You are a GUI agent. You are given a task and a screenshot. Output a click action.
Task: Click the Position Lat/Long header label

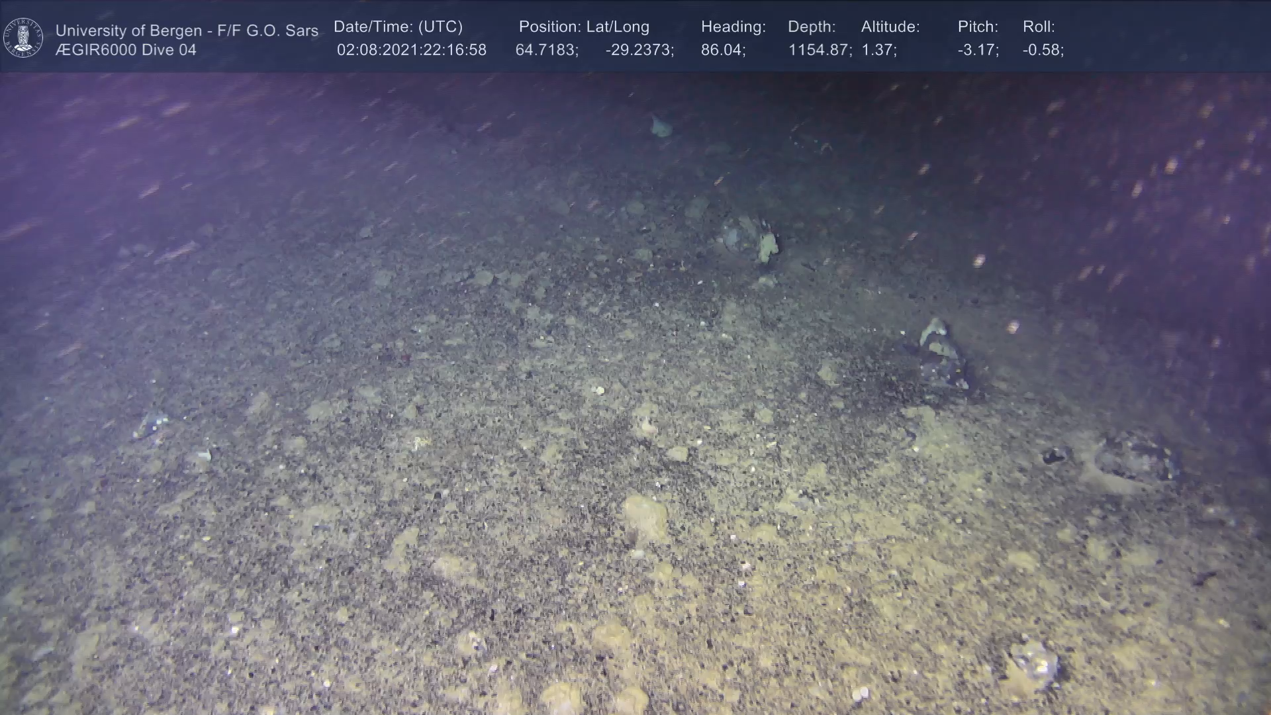coord(584,27)
